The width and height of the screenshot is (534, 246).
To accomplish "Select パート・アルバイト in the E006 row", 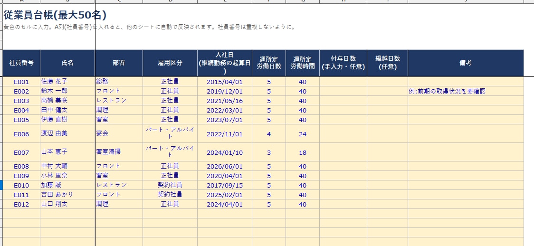I will tap(170, 134).
